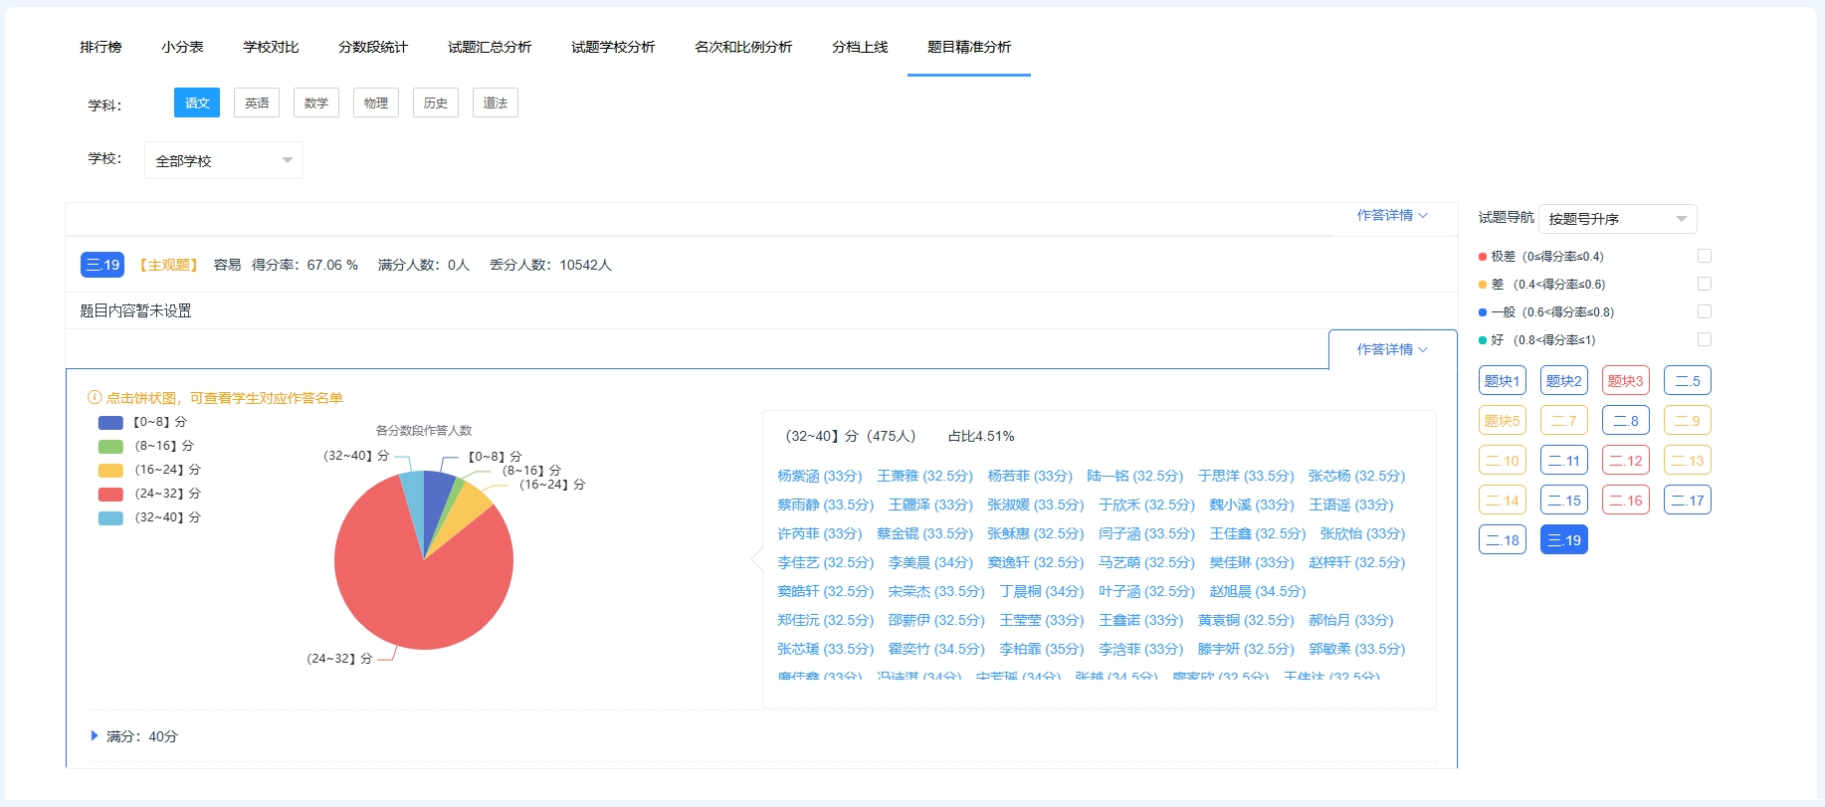Tick the 好 (0.8<得分率≤1) checkbox

1705,339
